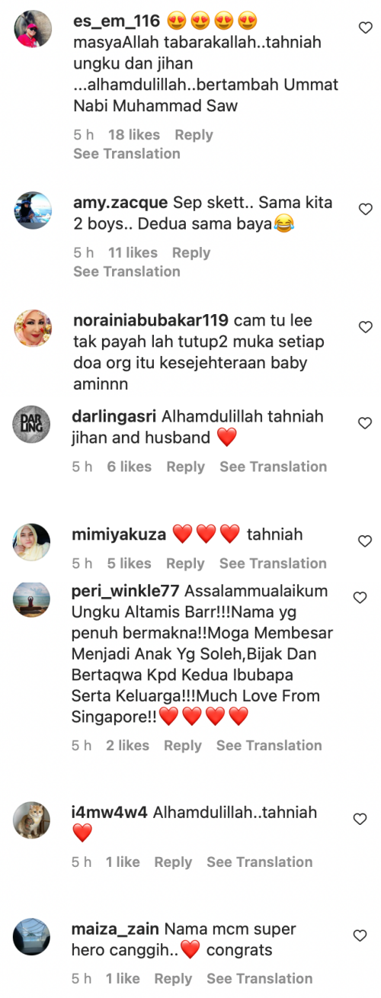
Task: View the 18 likes on es_em_116's comment
Action: coord(134,135)
